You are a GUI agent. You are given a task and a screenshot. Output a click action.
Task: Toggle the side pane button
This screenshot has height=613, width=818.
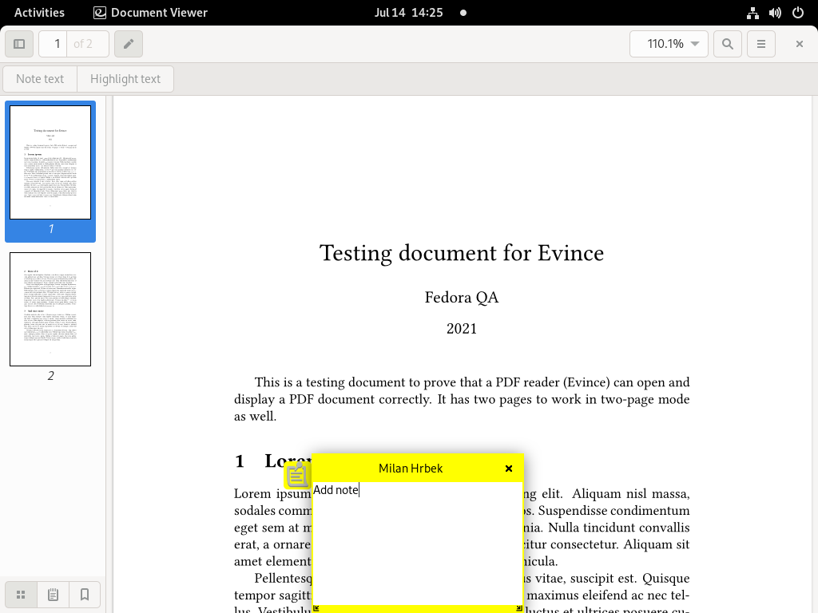point(19,44)
